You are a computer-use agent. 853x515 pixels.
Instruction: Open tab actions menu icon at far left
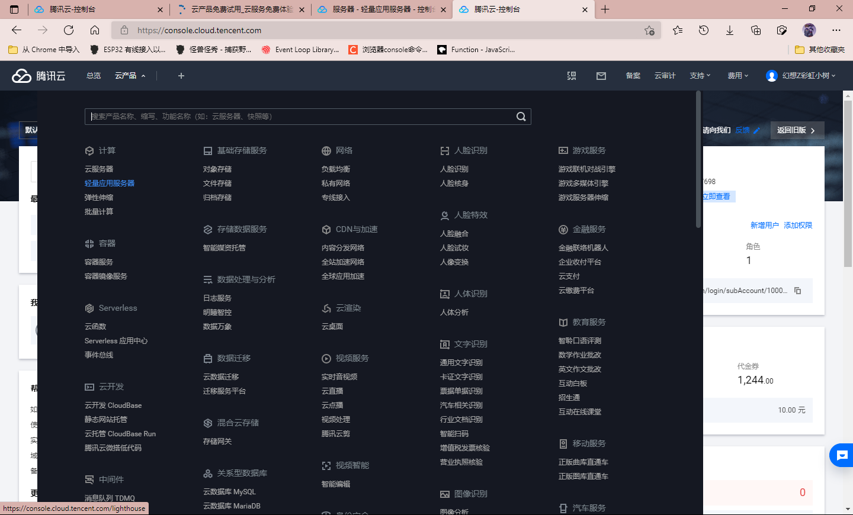click(x=14, y=9)
